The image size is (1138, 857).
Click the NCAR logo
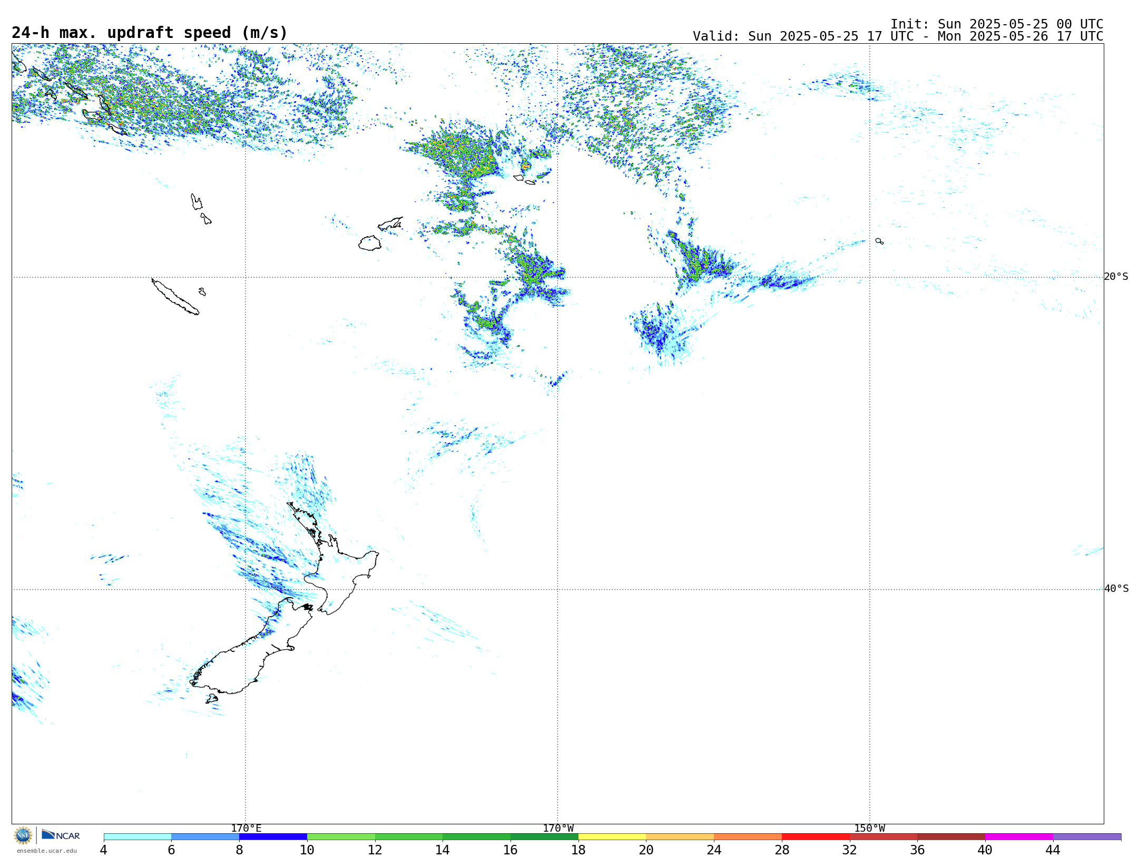point(61,835)
